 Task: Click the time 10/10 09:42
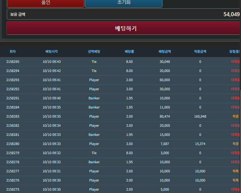pyautogui.click(x=52, y=71)
